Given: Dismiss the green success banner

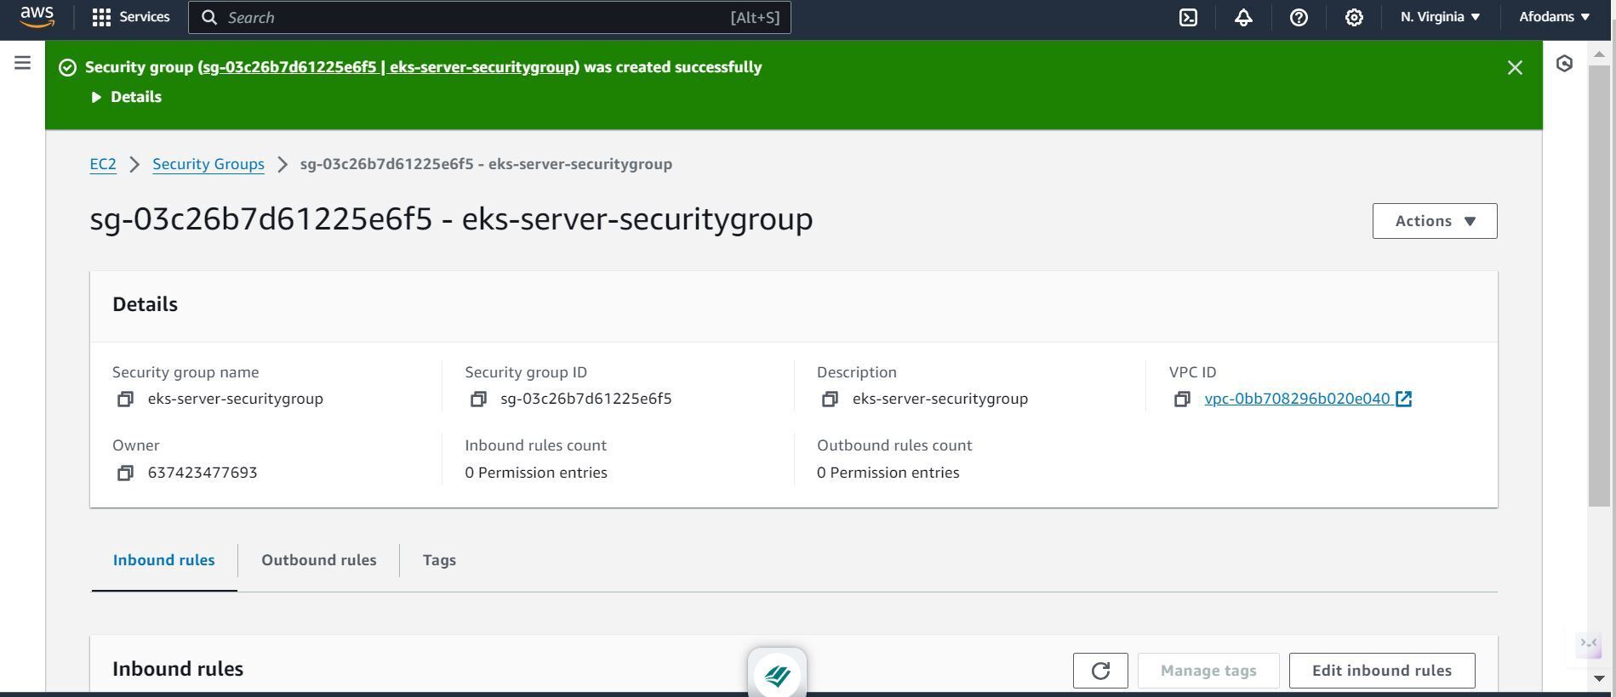Looking at the screenshot, I should pos(1515,68).
